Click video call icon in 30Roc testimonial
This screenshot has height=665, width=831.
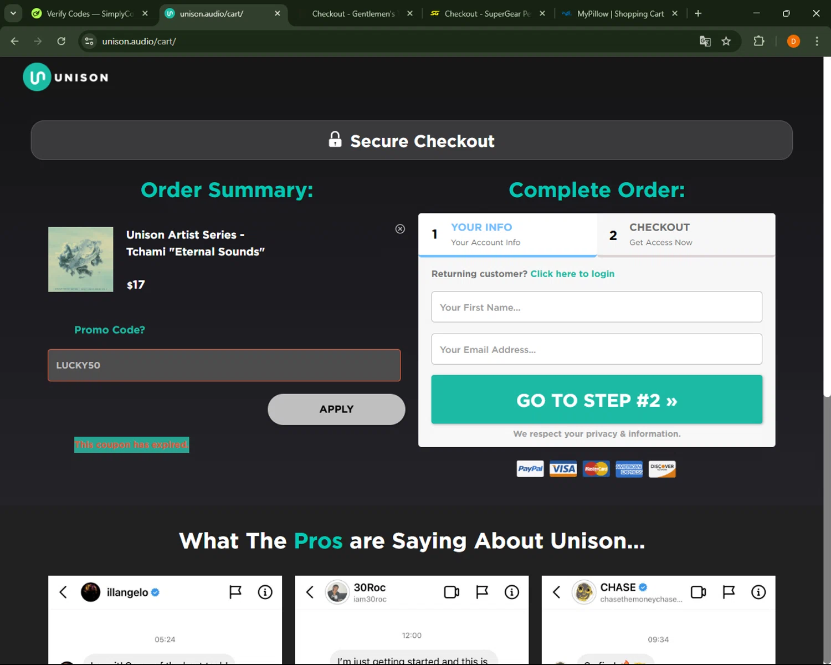click(452, 592)
